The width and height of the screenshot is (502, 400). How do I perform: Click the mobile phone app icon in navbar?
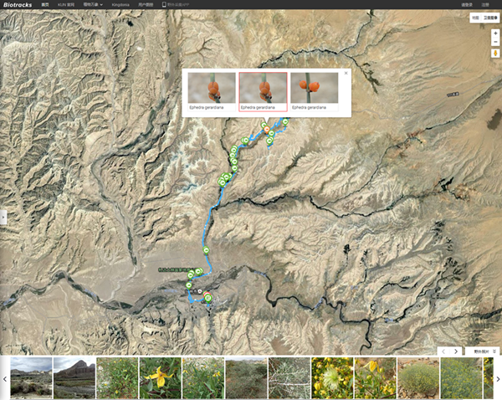click(x=164, y=4)
